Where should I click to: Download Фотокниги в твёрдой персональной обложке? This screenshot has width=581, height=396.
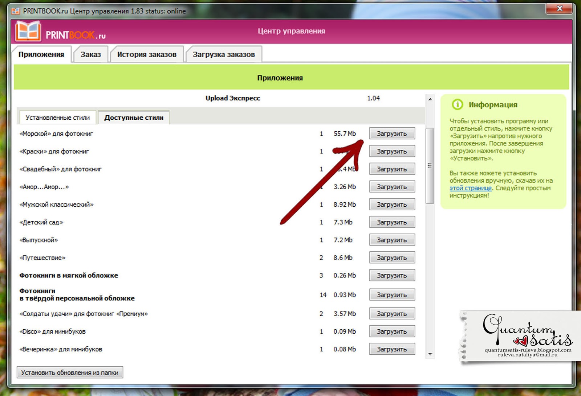click(x=392, y=295)
